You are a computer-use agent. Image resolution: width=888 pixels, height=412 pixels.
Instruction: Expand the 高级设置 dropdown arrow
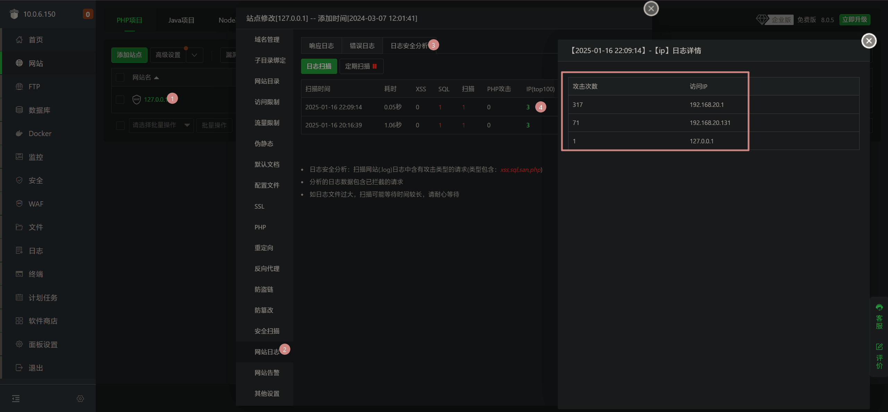click(x=195, y=55)
